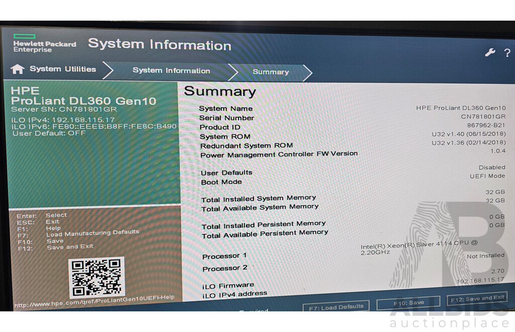Select the Serial Number row label

[x=227, y=118]
